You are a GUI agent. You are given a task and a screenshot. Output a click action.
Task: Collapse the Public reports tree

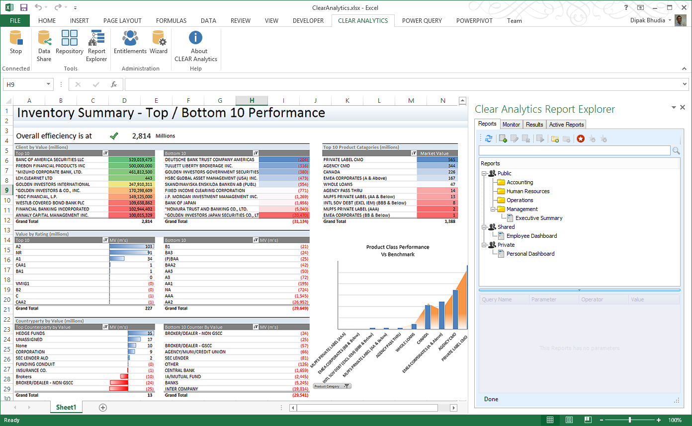pyautogui.click(x=483, y=173)
